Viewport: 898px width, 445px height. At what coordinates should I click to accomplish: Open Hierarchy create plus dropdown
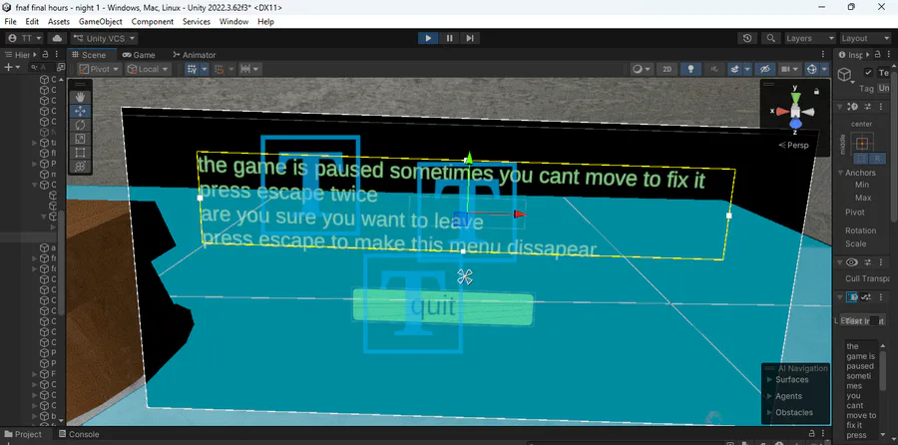[x=12, y=67]
